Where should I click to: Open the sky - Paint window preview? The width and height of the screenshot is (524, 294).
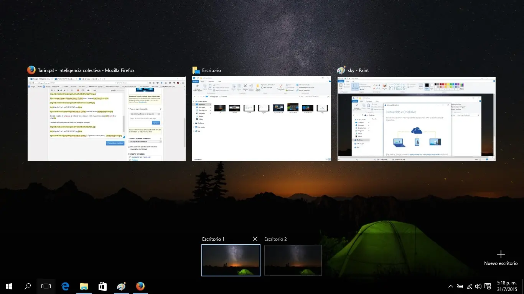click(x=416, y=119)
